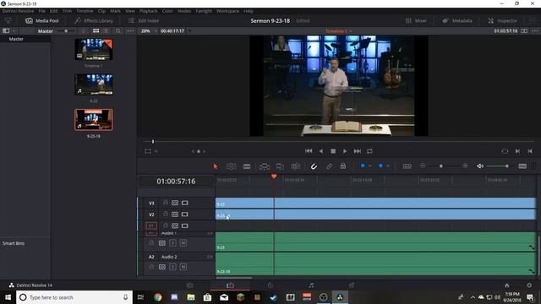The width and height of the screenshot is (541, 304).
Task: Mute the monitor speaker icon
Action: coord(480,166)
